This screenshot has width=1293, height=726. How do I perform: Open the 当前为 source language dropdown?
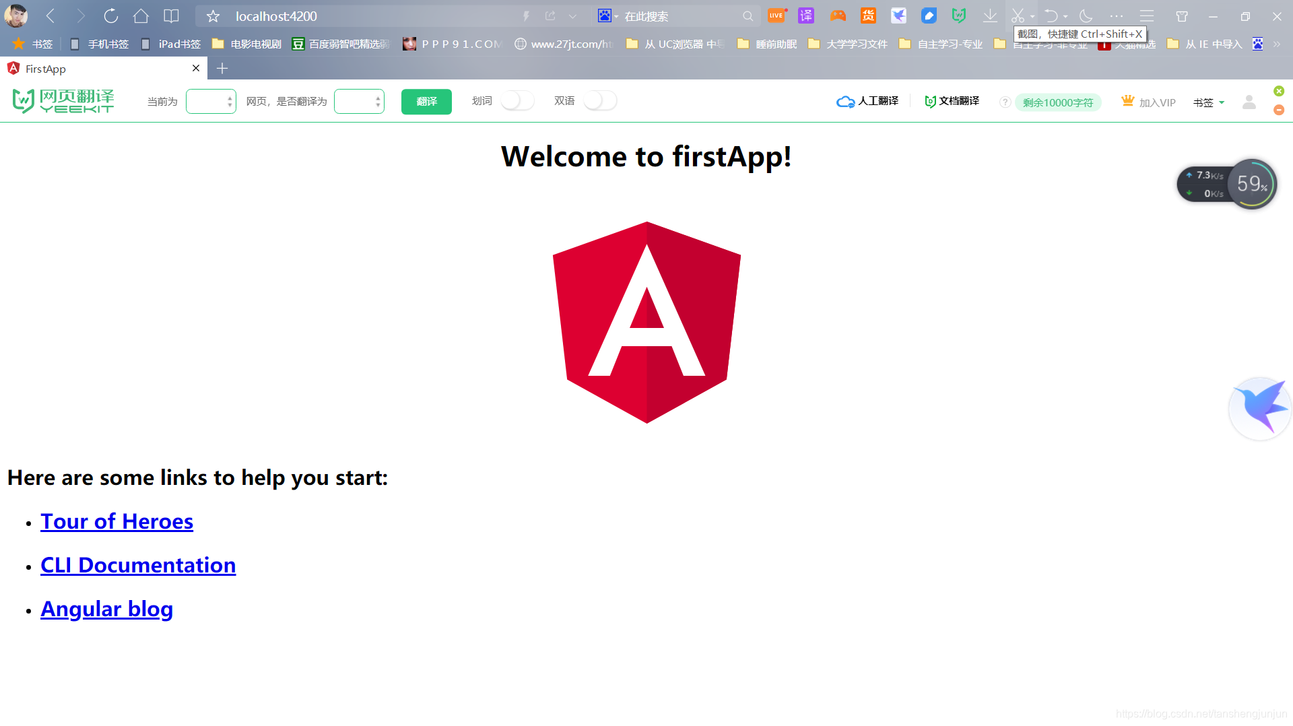click(211, 101)
